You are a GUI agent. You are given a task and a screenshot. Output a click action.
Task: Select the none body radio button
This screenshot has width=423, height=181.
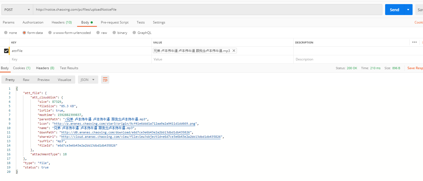6,33
